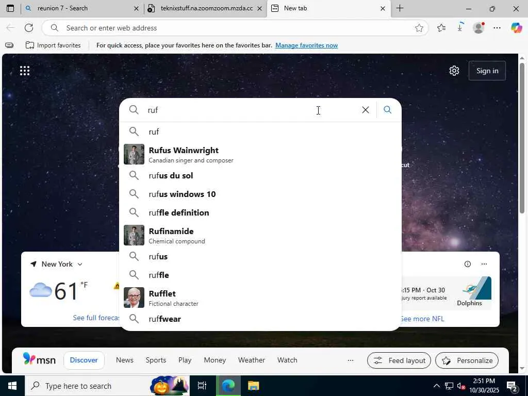This screenshot has width=528, height=396.
Task: Click the network tray icon
Action: tap(449, 386)
